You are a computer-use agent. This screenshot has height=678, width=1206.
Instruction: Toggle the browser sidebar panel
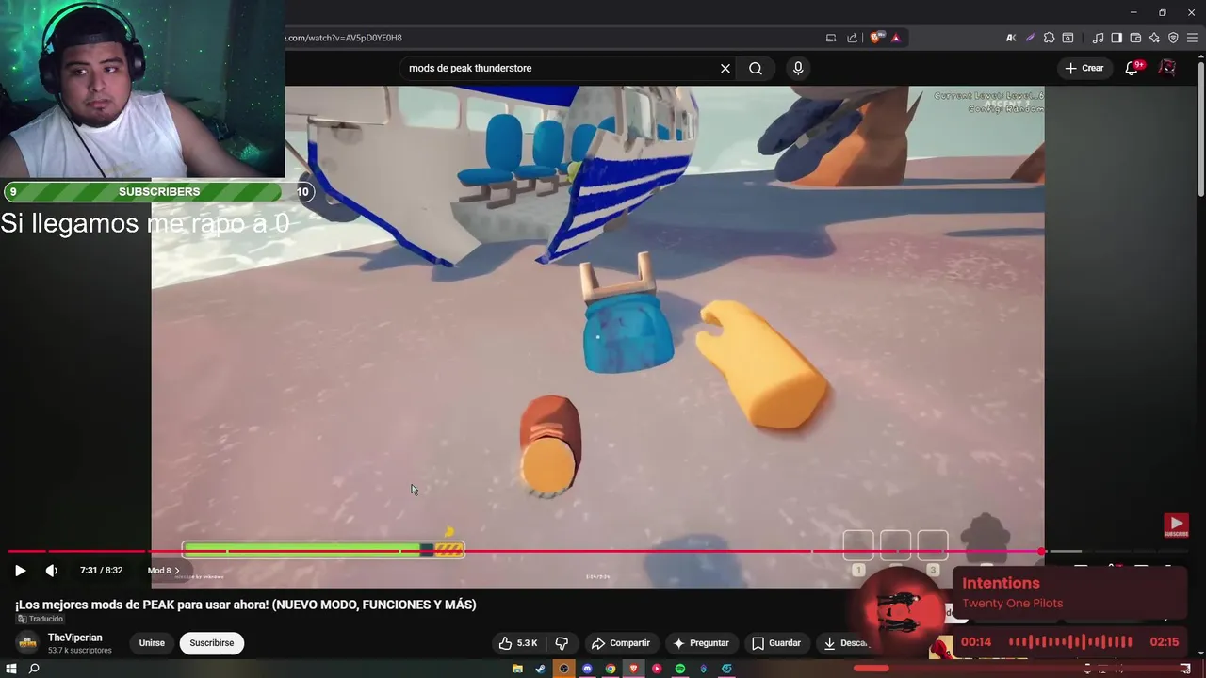point(1116,38)
